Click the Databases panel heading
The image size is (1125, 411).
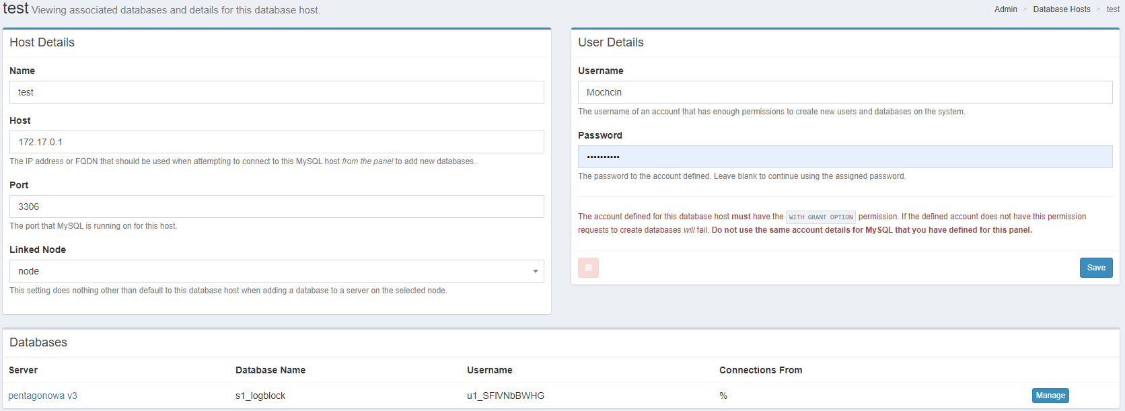coord(38,342)
